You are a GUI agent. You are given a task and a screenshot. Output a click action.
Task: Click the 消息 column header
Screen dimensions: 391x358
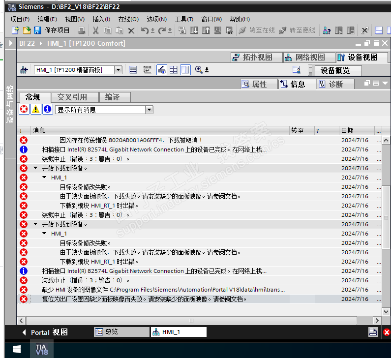(x=160, y=130)
